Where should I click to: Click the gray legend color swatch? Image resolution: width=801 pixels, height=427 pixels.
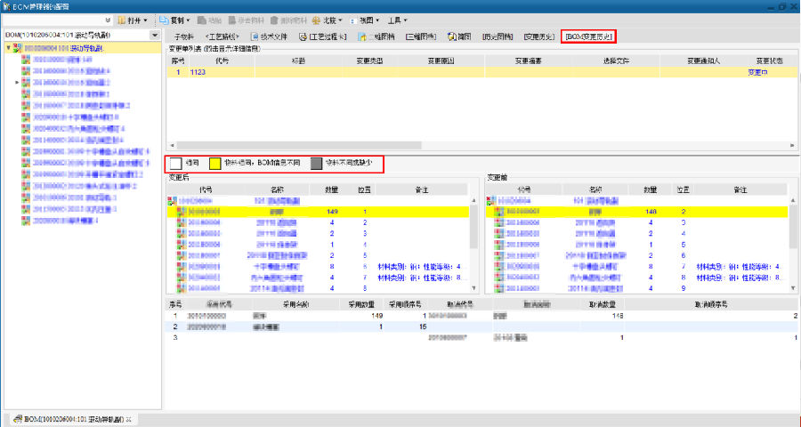316,164
